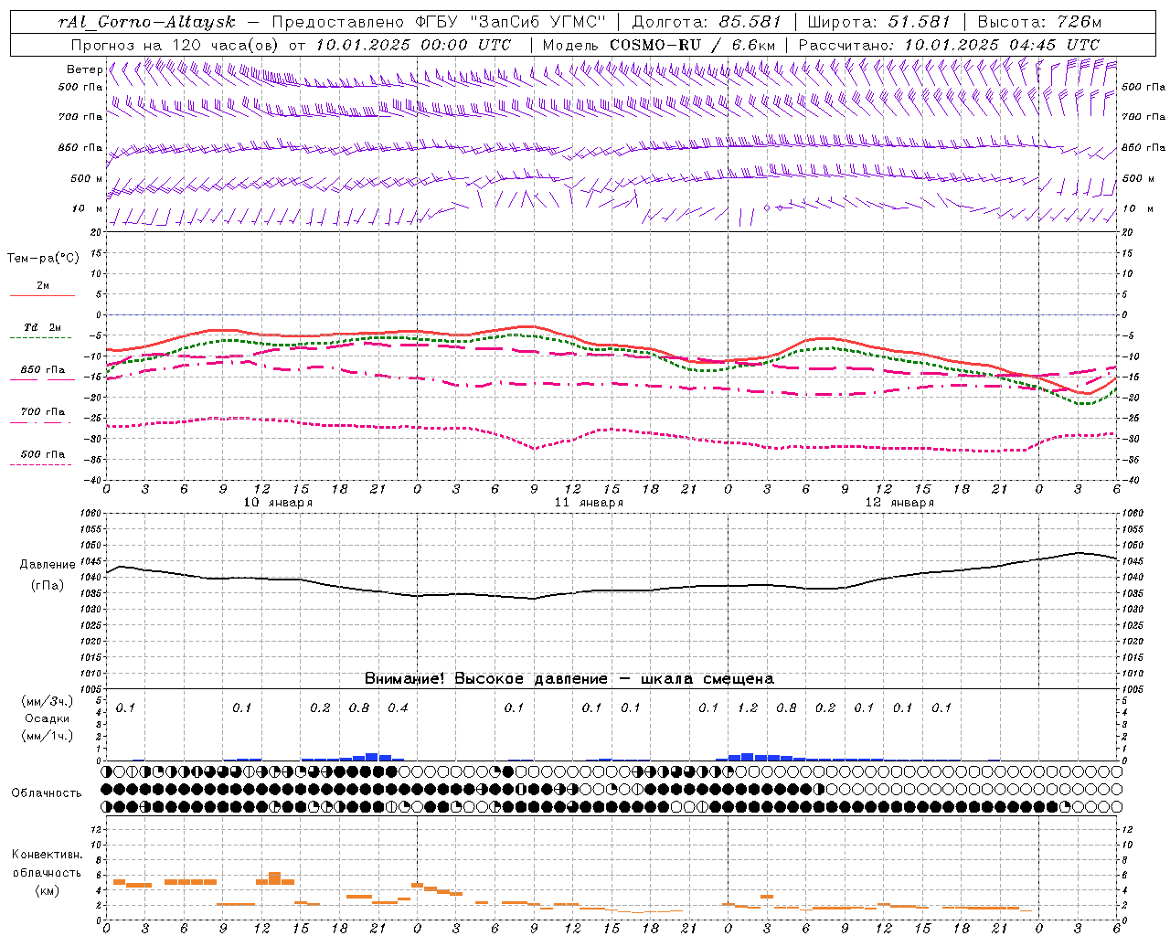Click the 1.2 precipitation amount value
The height and width of the screenshot is (936, 1170).
(748, 707)
